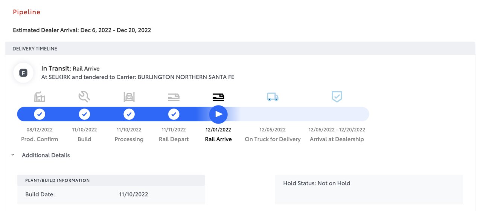Click the In Transit: Rail Arrive status

[x=70, y=69]
